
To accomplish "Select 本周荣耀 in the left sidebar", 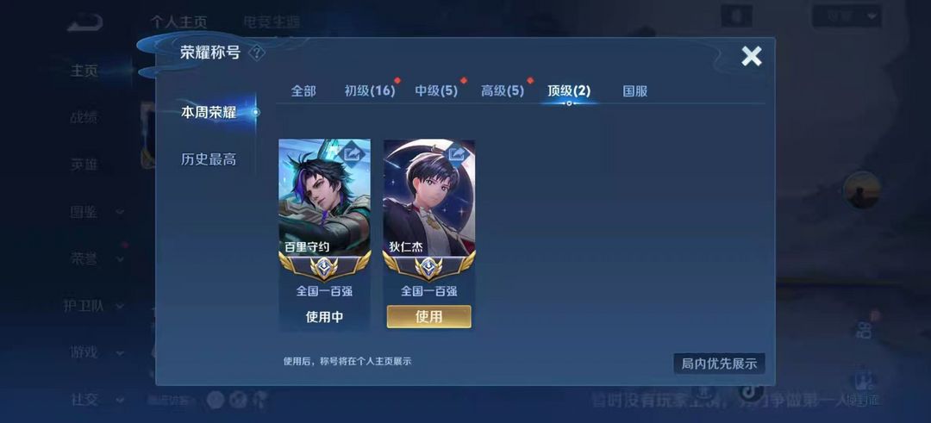I will click(x=209, y=112).
